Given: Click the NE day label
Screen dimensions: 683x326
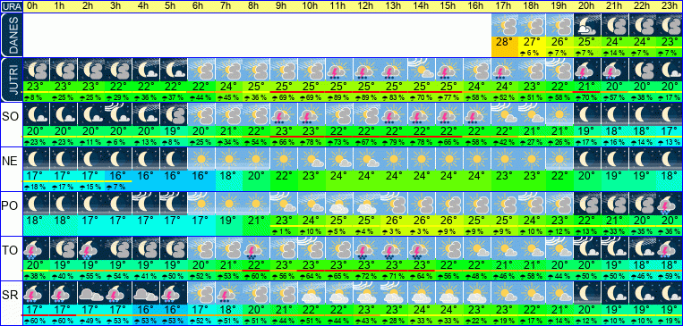Looking at the screenshot, I should point(11,162).
